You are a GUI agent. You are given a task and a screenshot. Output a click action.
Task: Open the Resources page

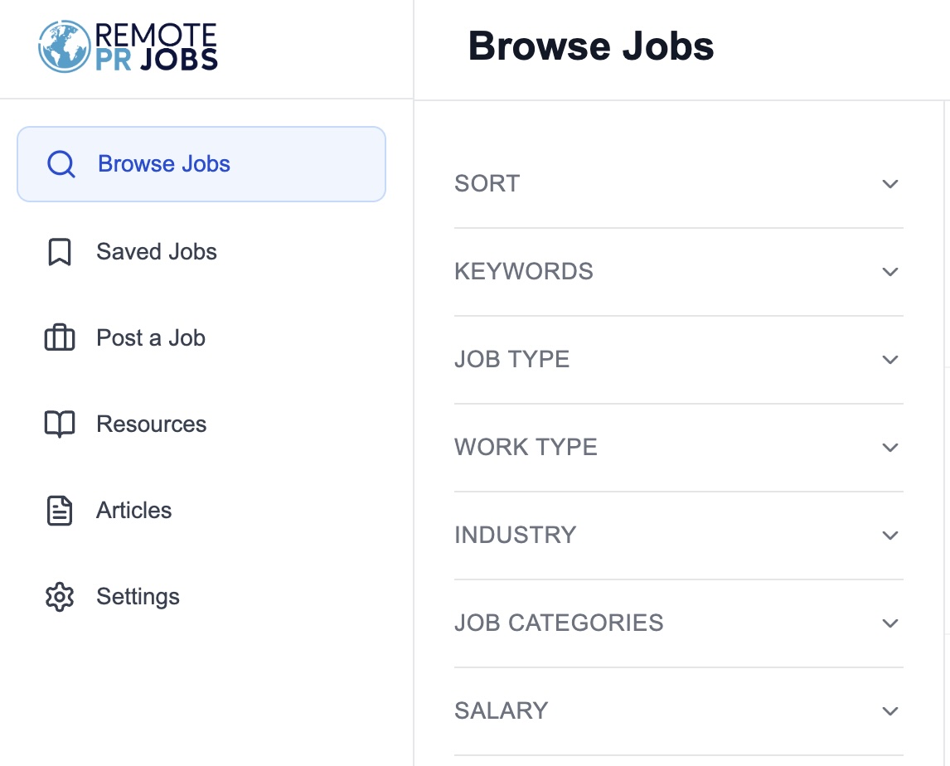coord(152,424)
